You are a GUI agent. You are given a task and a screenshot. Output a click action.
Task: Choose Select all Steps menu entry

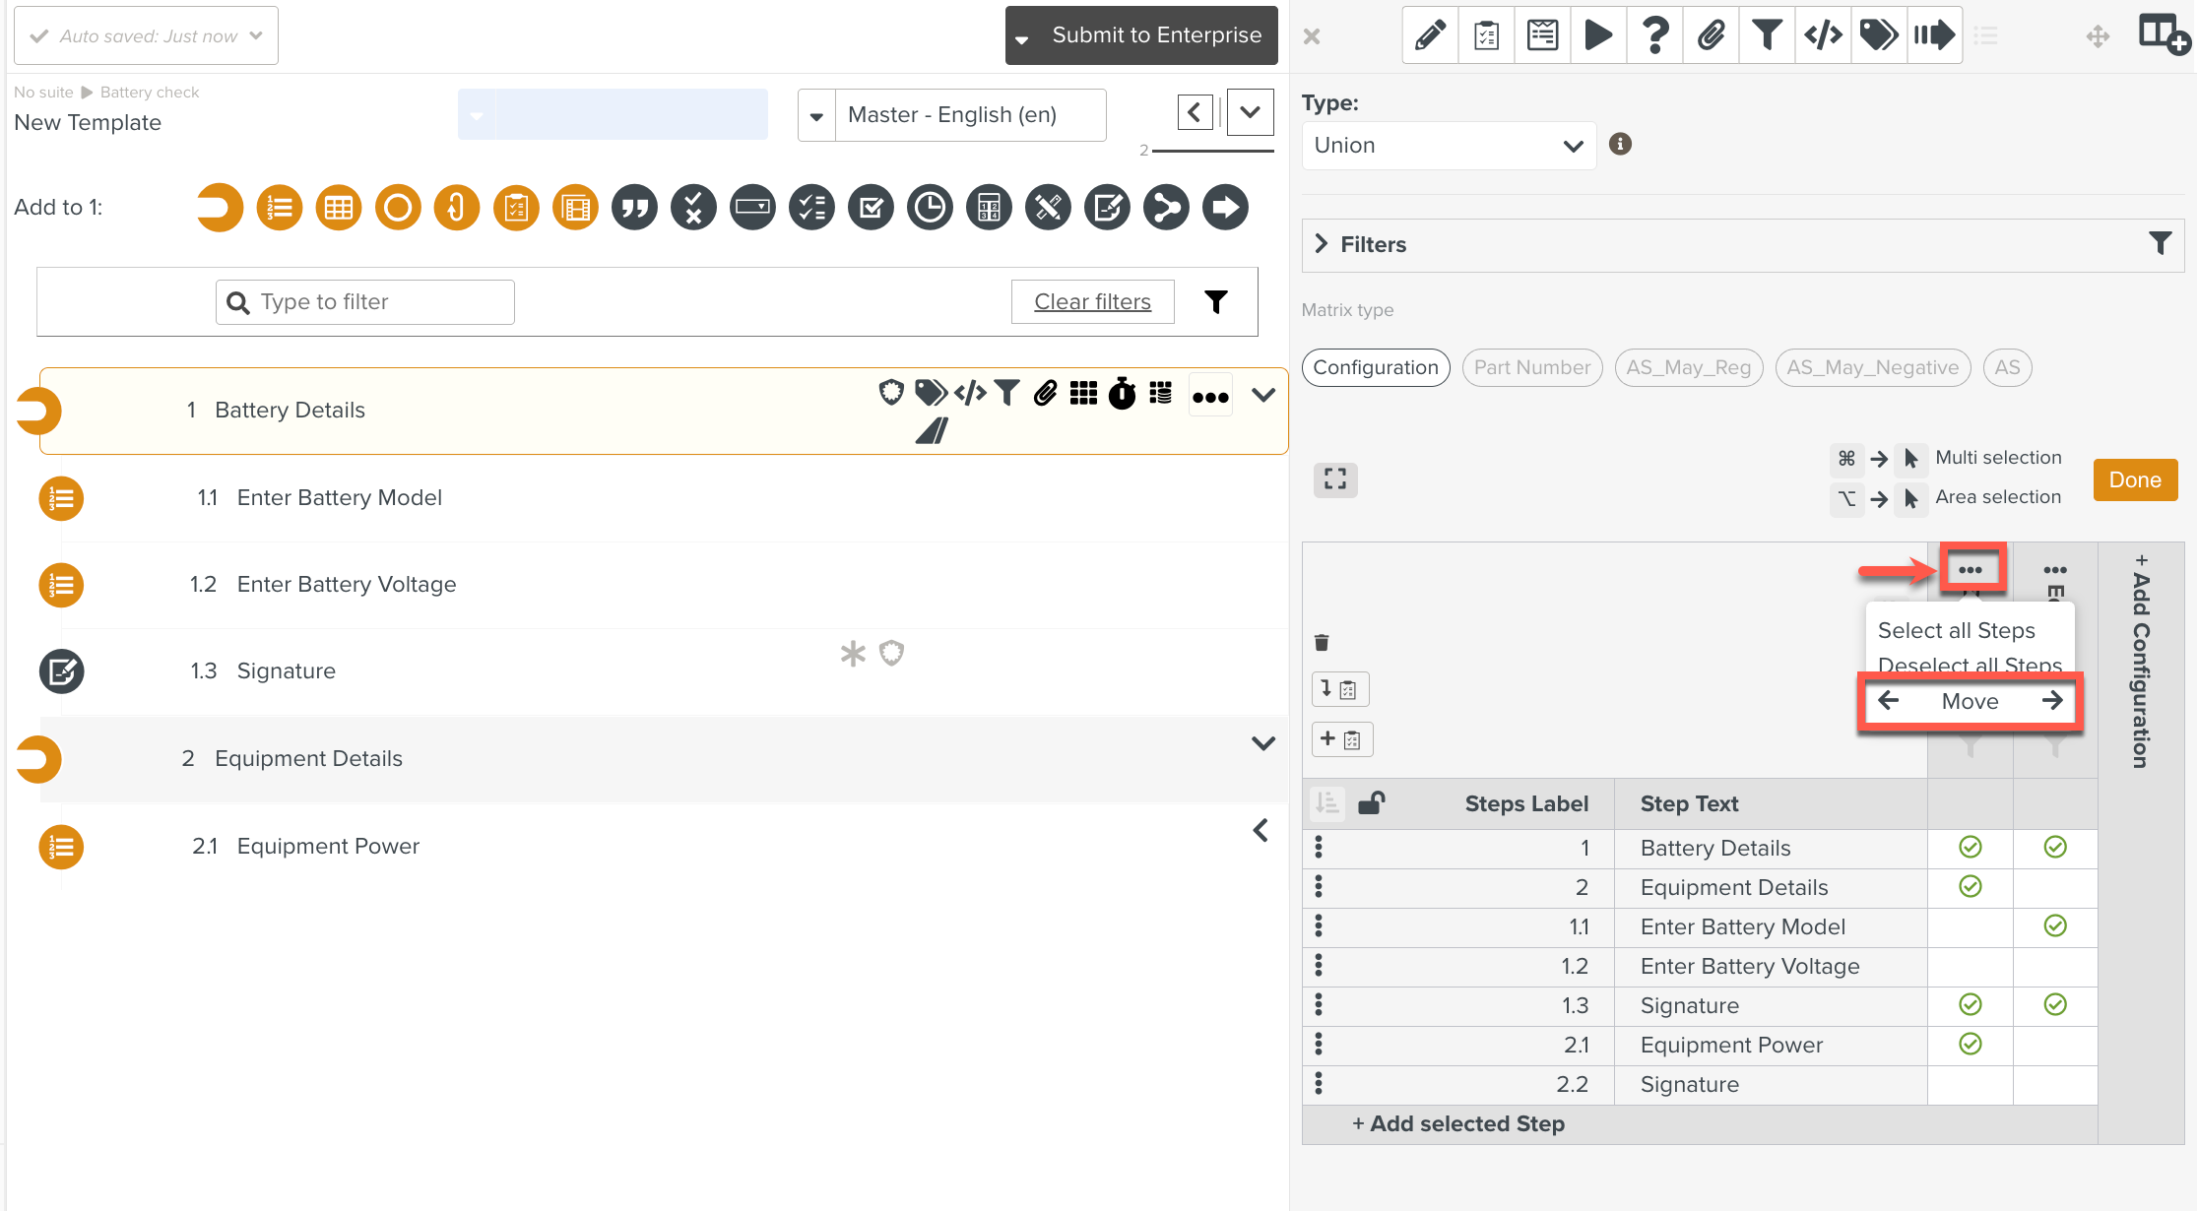[1956, 630]
